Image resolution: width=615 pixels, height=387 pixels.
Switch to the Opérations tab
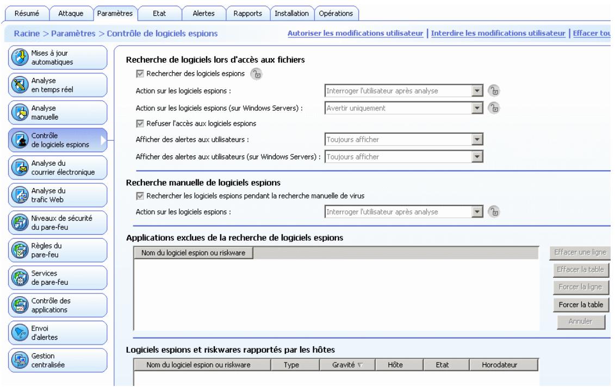(336, 14)
